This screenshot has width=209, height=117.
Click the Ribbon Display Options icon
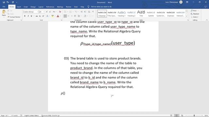pos(187,2)
